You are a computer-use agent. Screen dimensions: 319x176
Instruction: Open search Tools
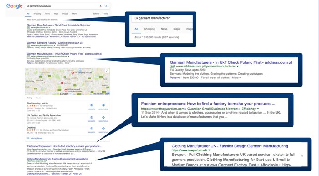click(x=106, y=14)
